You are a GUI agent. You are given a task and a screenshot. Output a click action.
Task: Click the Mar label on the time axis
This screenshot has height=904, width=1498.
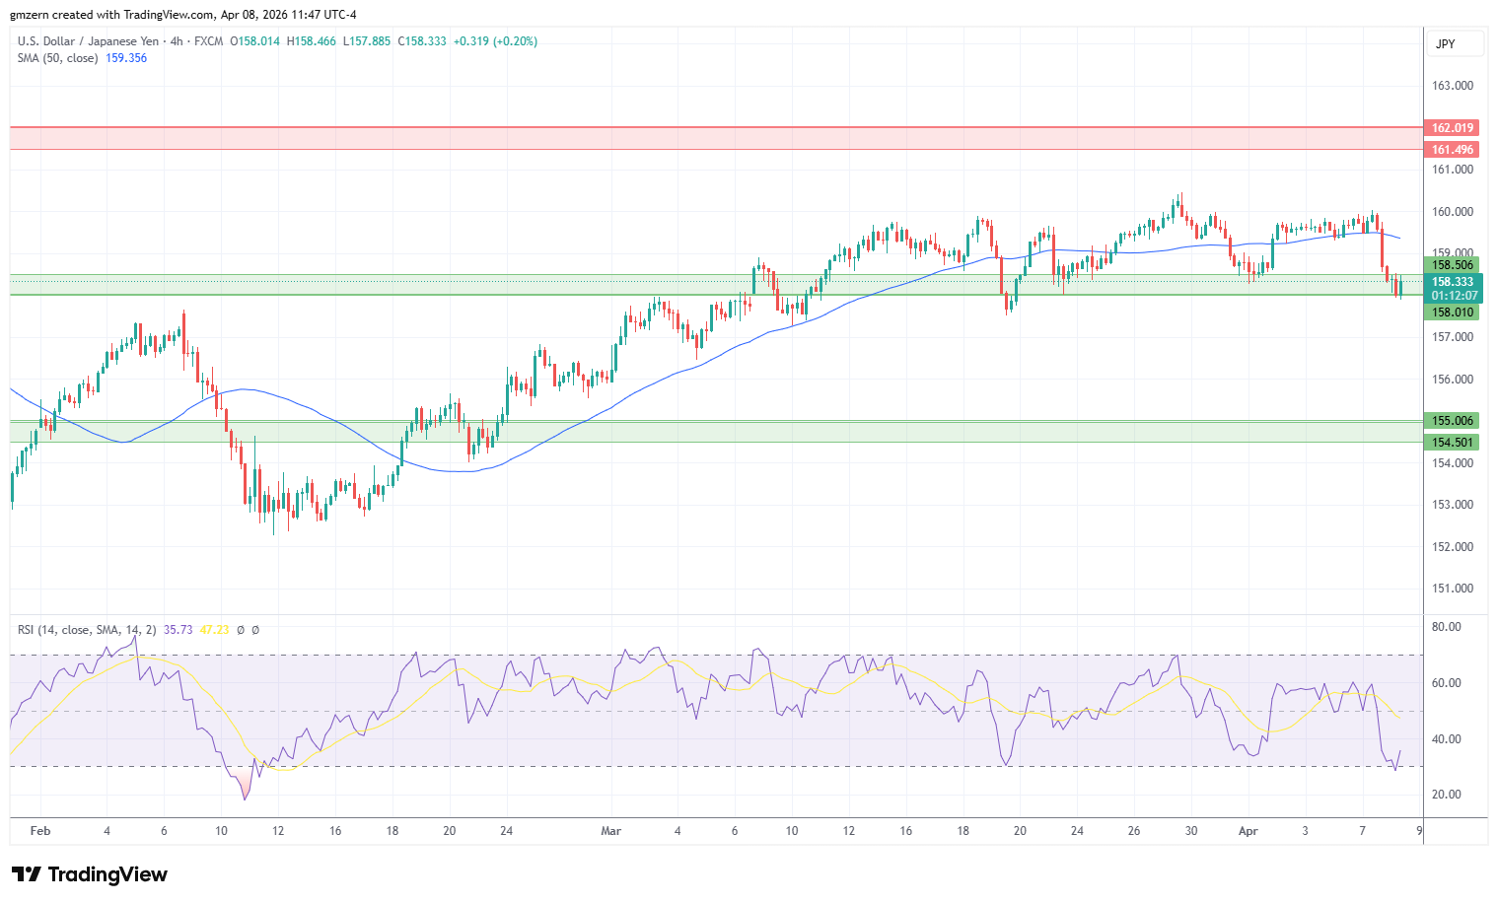pos(611,831)
